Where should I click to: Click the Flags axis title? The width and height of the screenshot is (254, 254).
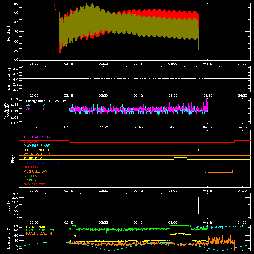13,158
